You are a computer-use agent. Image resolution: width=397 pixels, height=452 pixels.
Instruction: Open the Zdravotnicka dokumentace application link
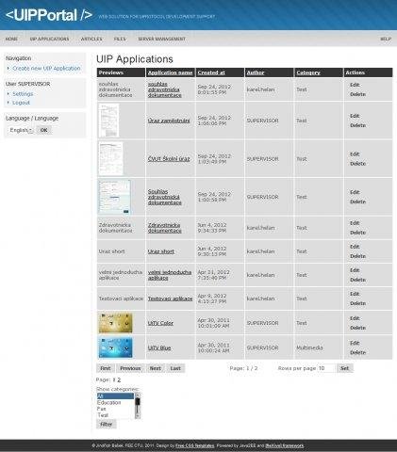(x=165, y=228)
